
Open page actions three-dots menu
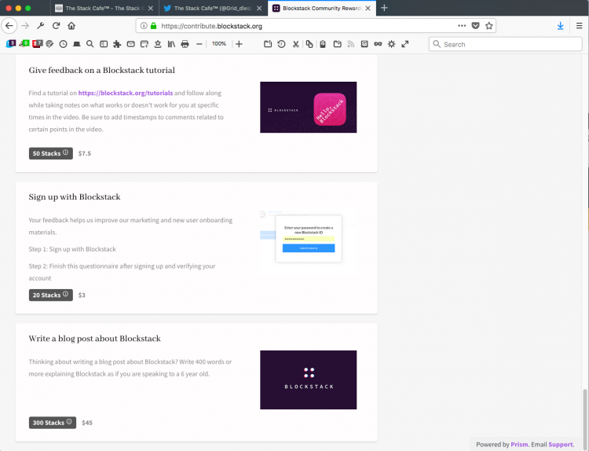pos(462,26)
